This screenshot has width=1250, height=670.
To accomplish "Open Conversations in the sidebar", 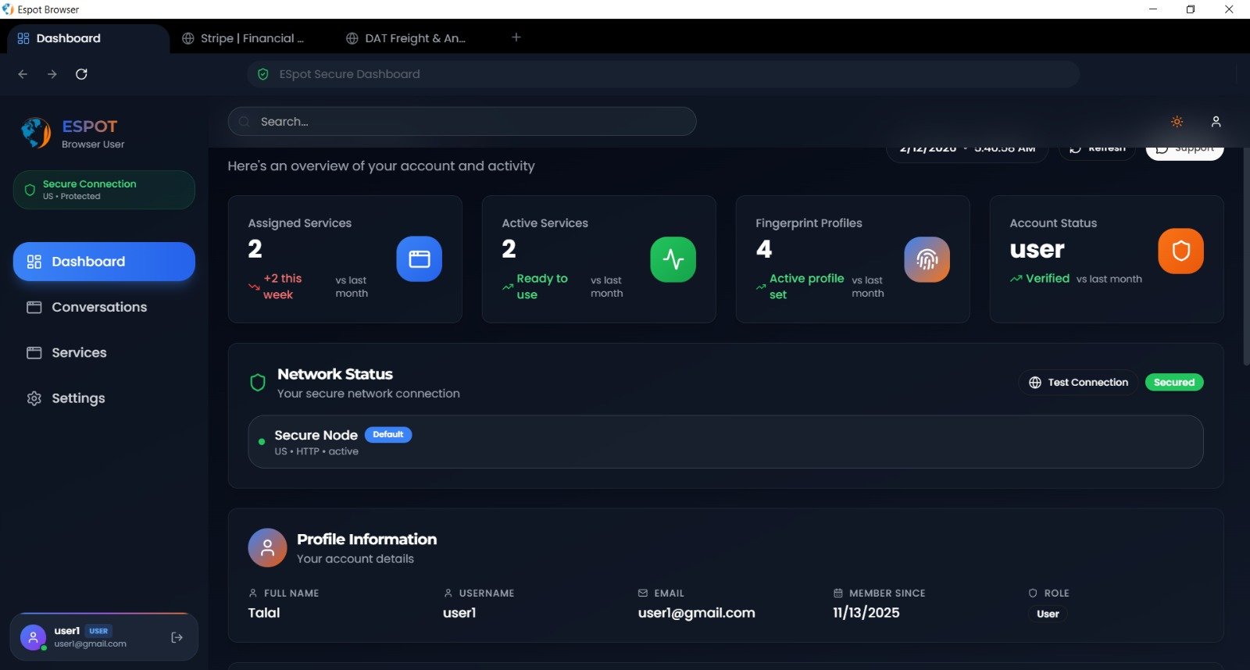I will pyautogui.click(x=99, y=307).
